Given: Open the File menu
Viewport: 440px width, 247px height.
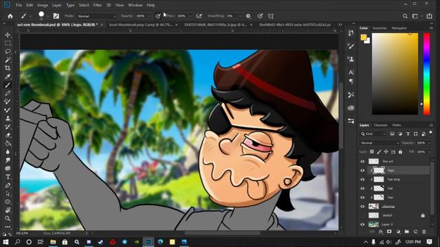Looking at the screenshot, I should pos(19,5).
